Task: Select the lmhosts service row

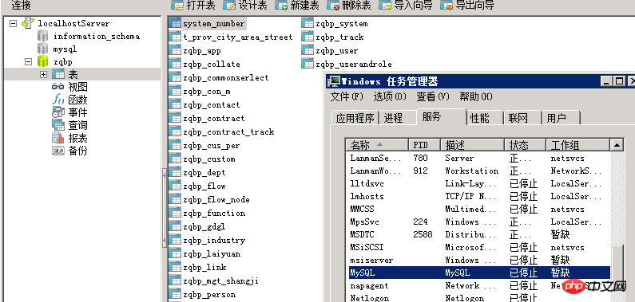Action: (x=479, y=196)
